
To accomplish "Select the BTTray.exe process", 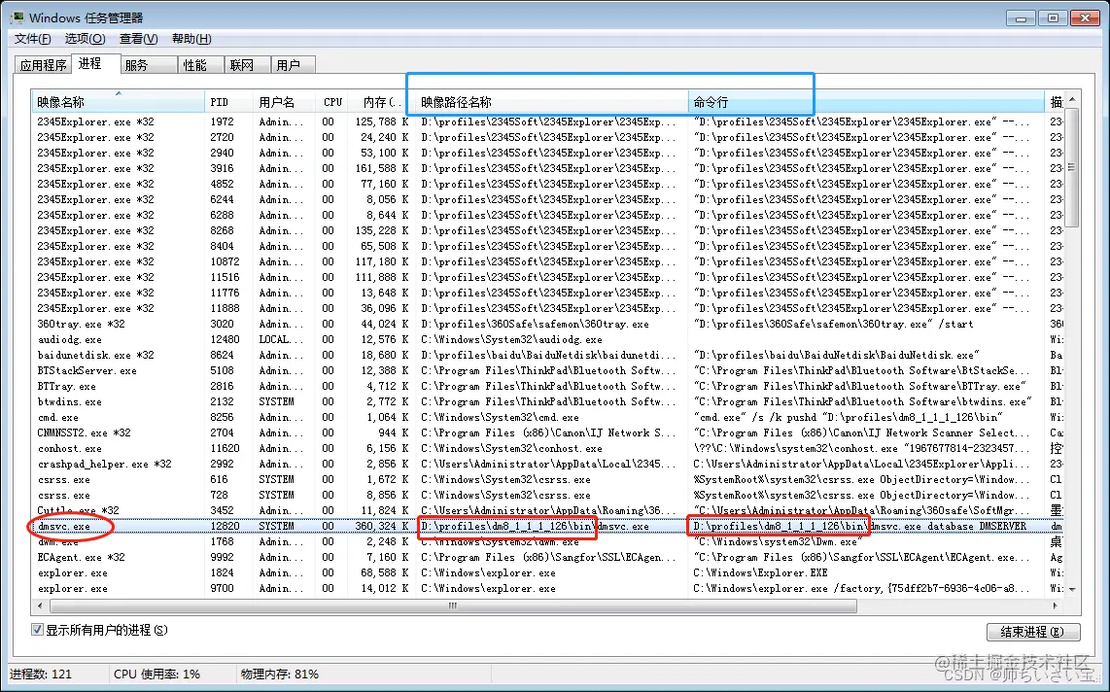I will [x=548, y=386].
